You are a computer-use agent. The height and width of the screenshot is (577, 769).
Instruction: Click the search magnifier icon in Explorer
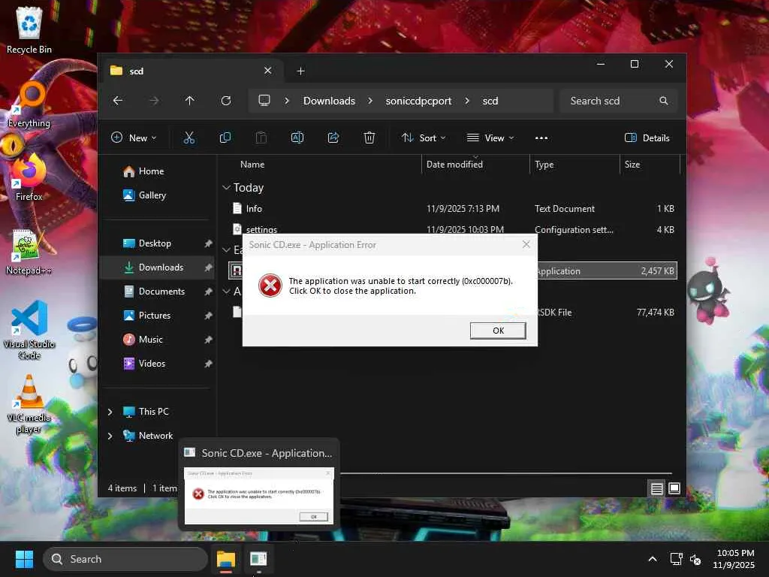664,101
